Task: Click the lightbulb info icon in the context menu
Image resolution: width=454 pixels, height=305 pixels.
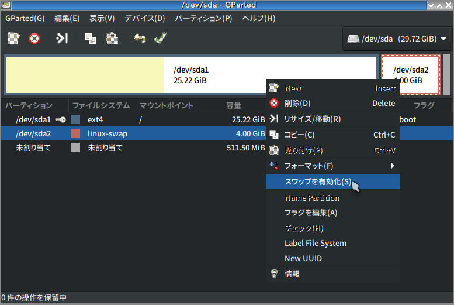Action: point(274,273)
